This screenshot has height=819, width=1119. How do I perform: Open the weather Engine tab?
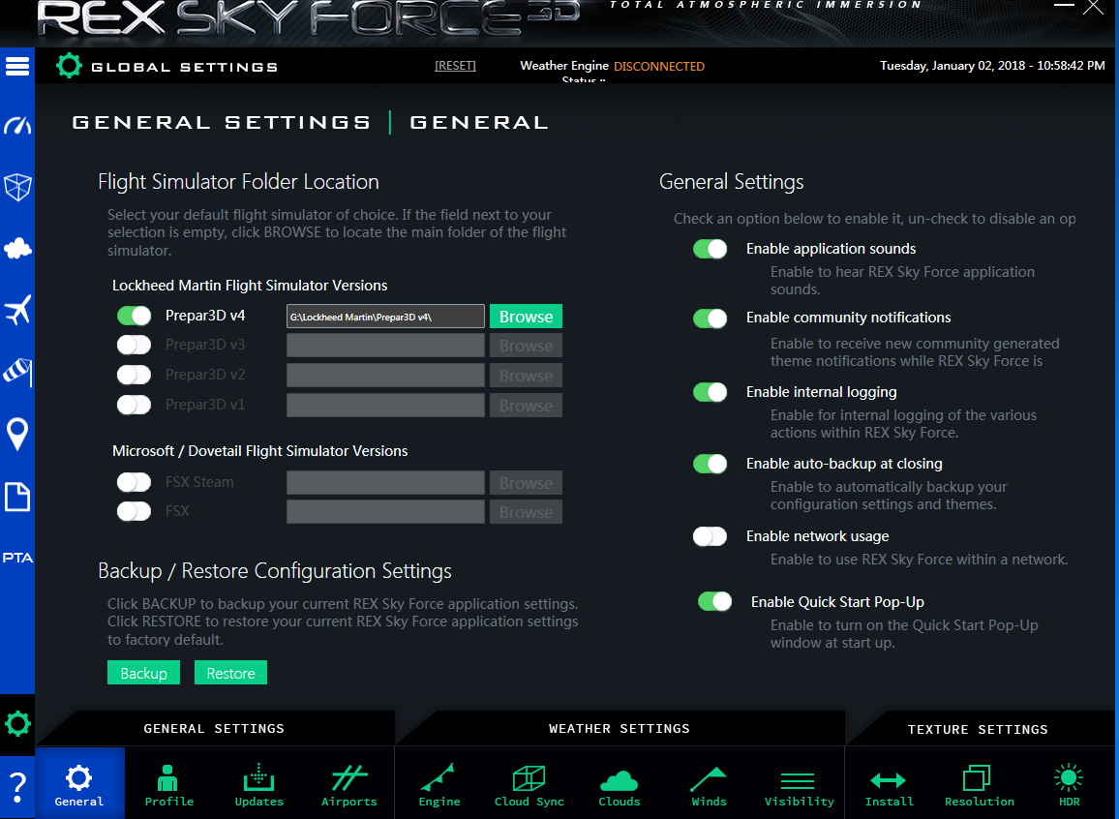[439, 783]
